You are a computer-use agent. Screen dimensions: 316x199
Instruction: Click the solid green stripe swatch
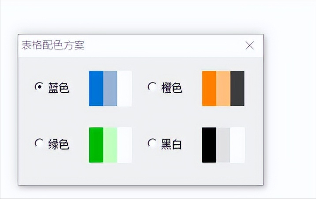(x=96, y=145)
